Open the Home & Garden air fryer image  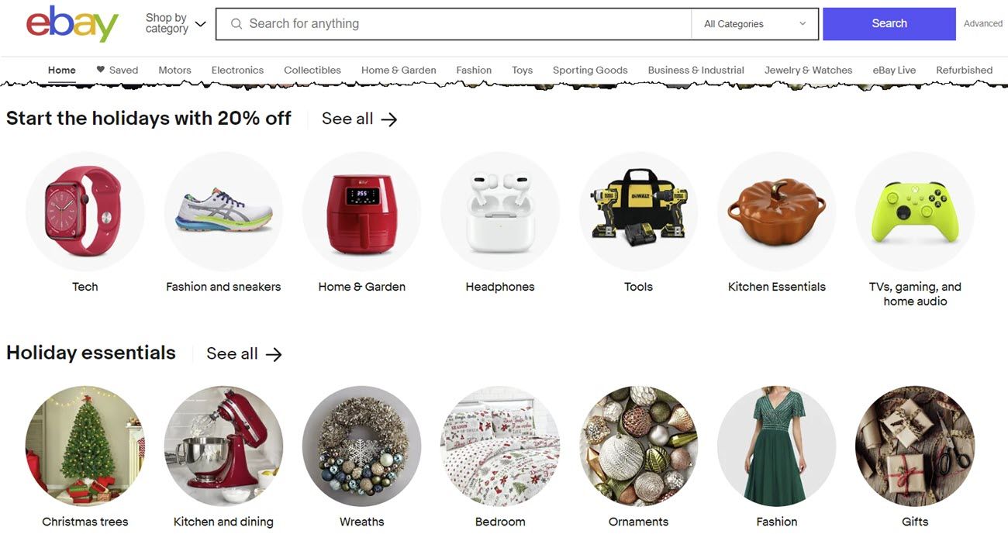(362, 211)
